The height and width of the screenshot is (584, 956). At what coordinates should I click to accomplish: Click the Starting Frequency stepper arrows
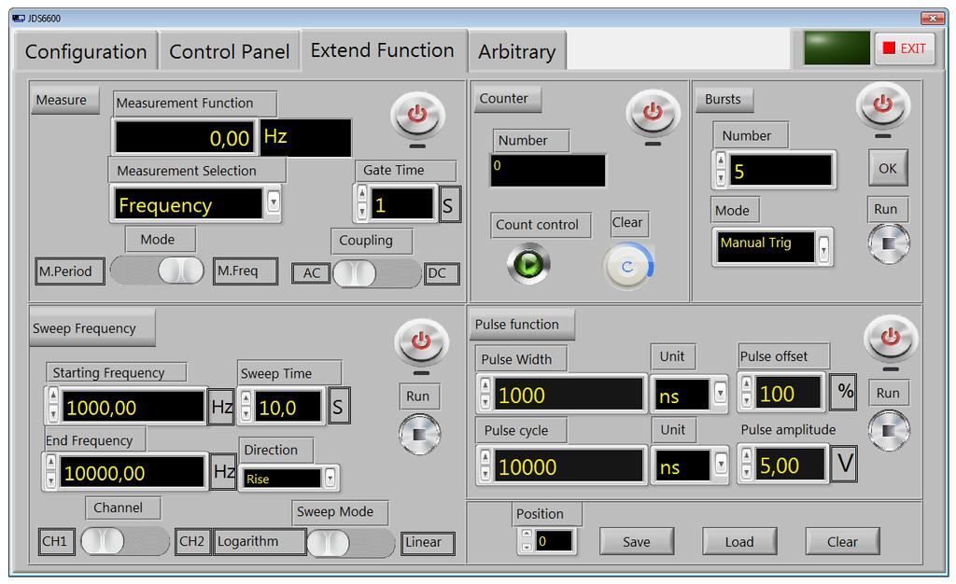(53, 404)
